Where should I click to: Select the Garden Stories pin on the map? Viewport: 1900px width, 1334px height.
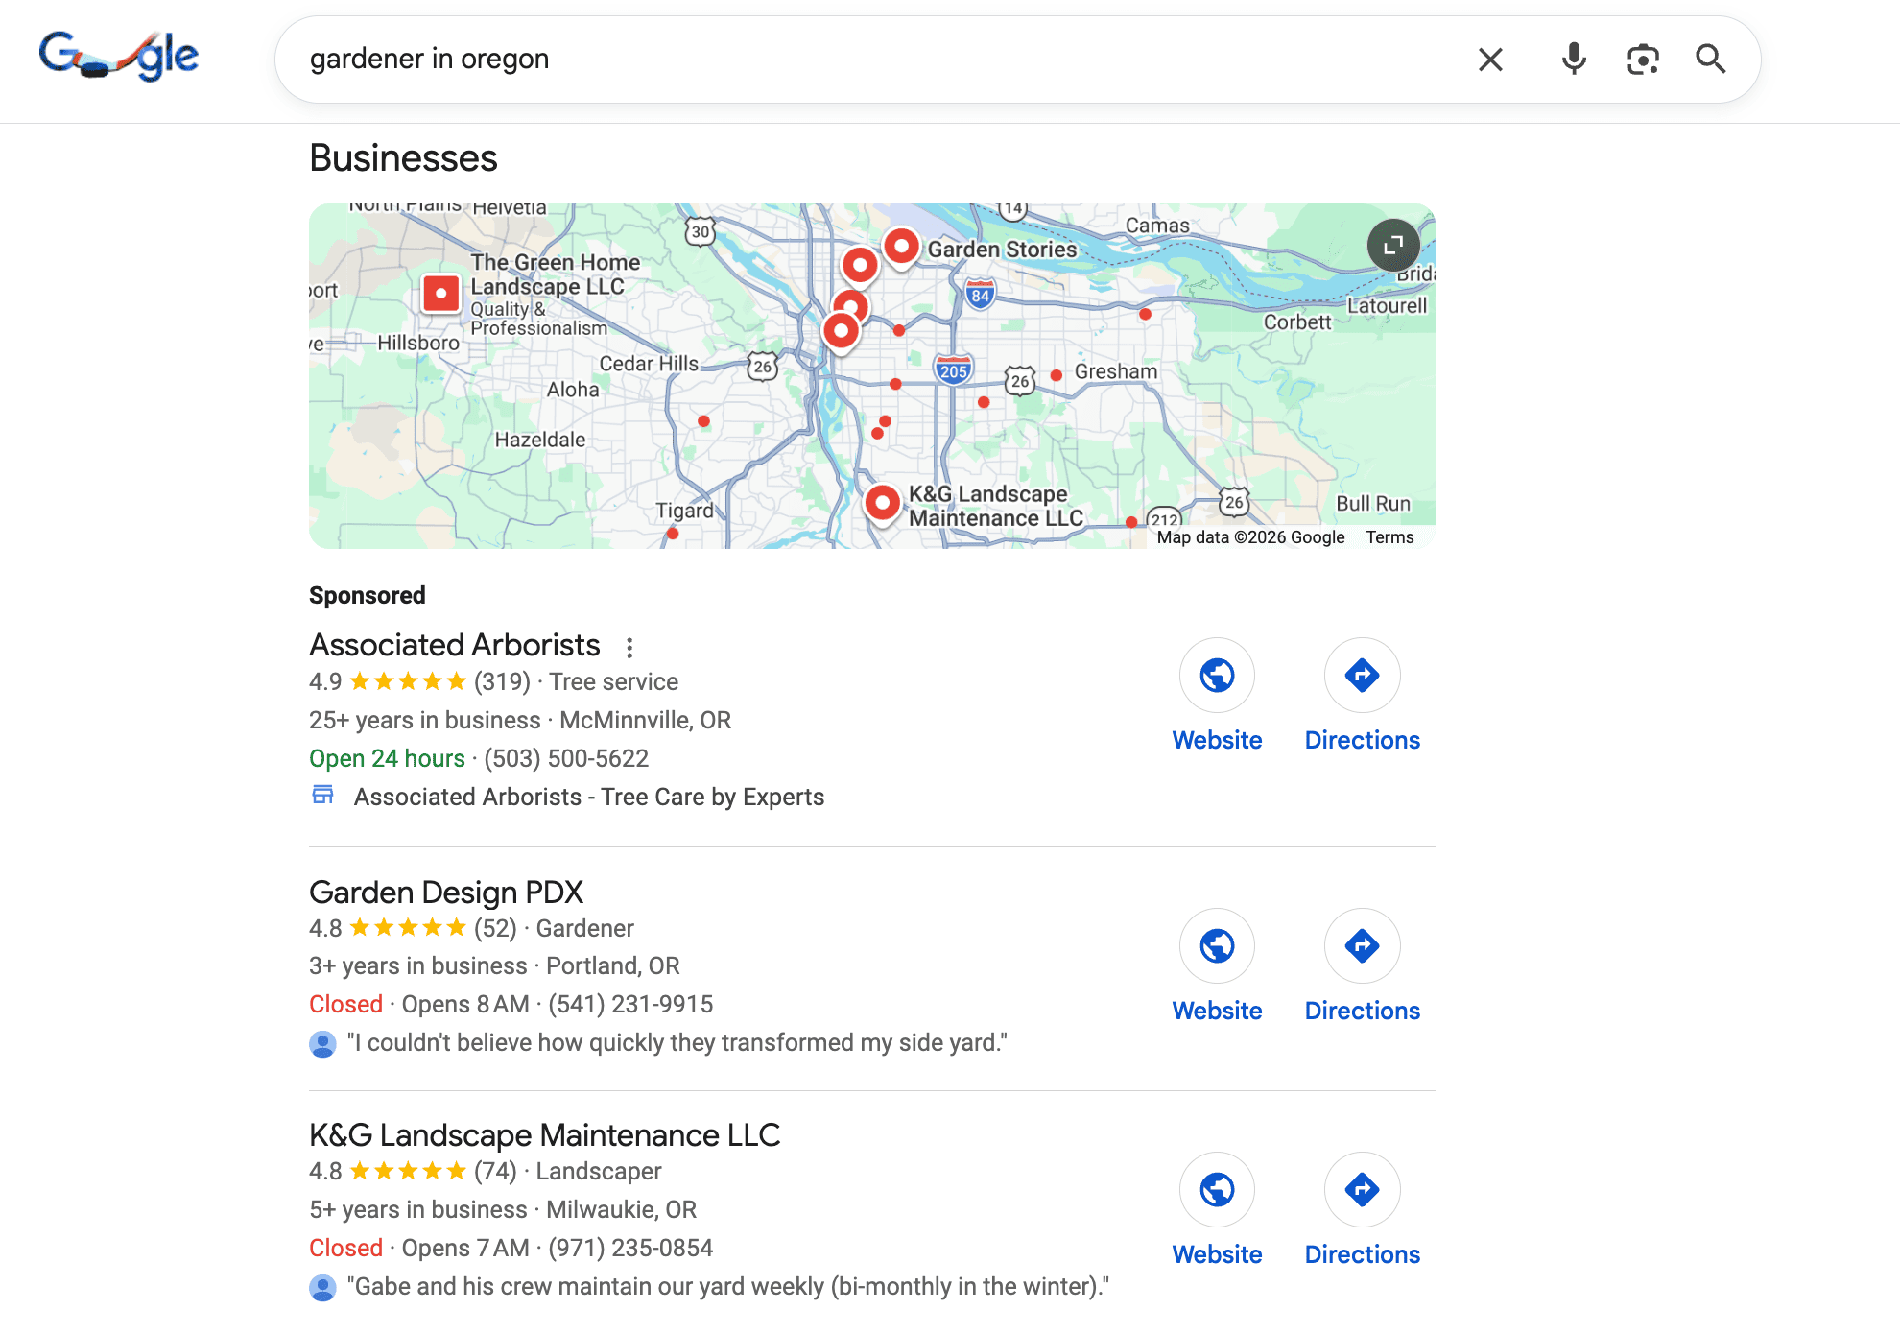tap(902, 248)
